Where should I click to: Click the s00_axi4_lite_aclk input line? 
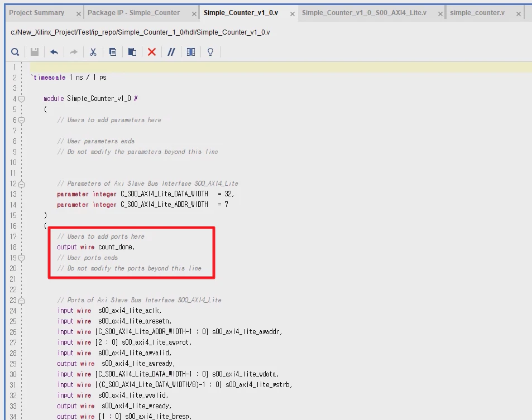pyautogui.click(x=109, y=311)
